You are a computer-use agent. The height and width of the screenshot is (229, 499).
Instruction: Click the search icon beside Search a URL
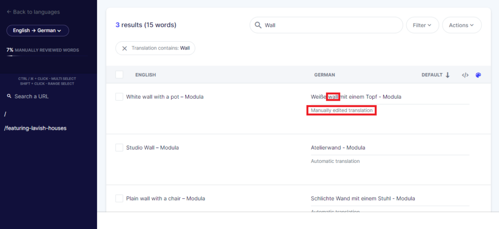pos(9,96)
